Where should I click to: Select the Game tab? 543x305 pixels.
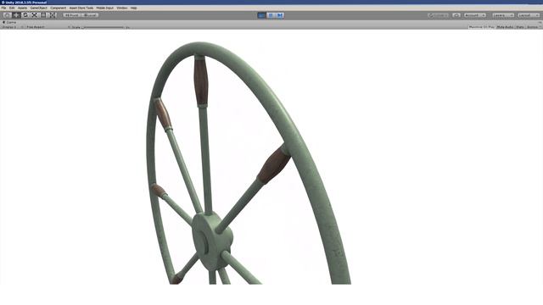pos(9,22)
